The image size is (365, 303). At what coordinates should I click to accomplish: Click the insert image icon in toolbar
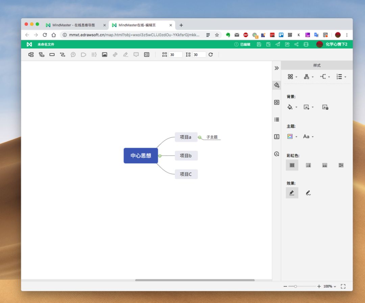pos(104,54)
